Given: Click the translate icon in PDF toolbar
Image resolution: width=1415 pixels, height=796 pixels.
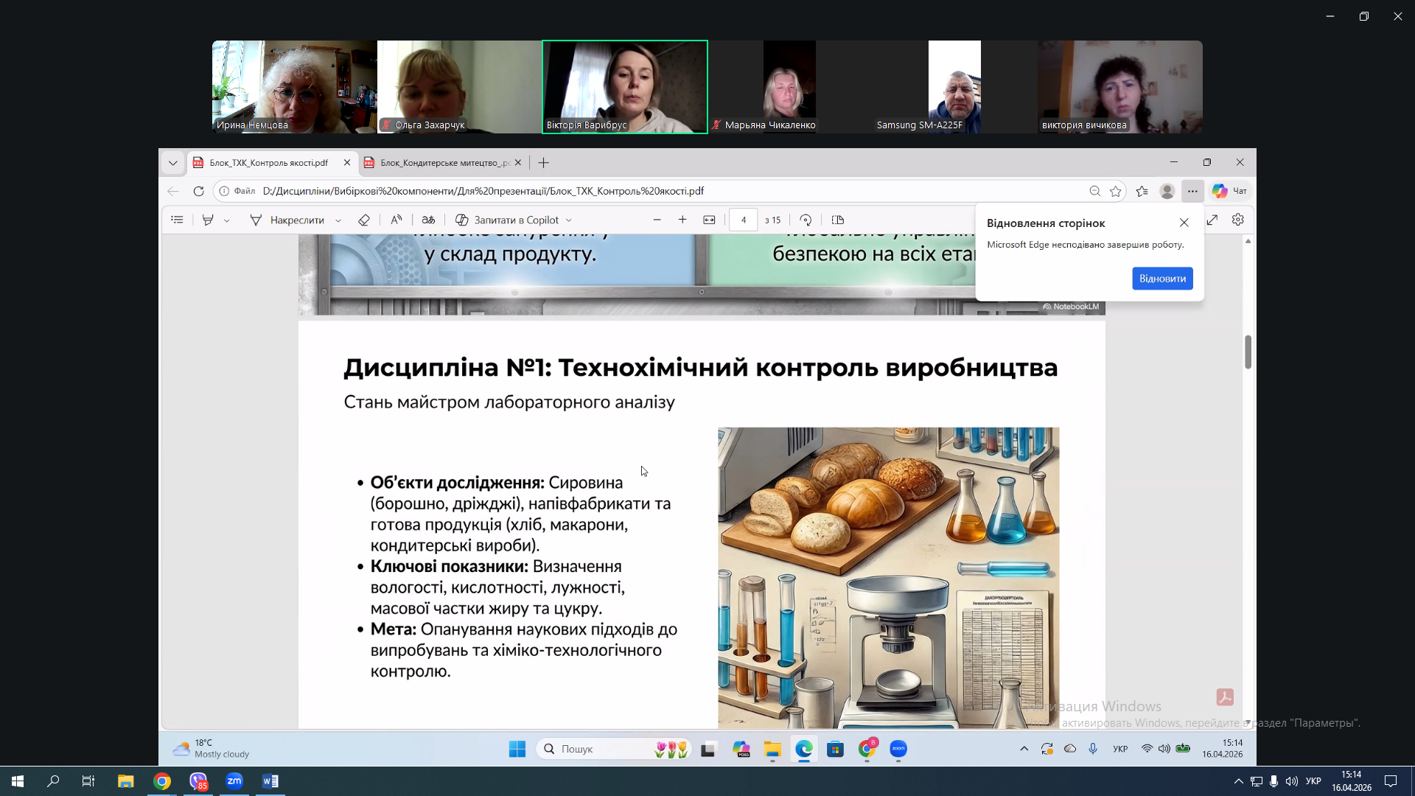Looking at the screenshot, I should tap(428, 220).
